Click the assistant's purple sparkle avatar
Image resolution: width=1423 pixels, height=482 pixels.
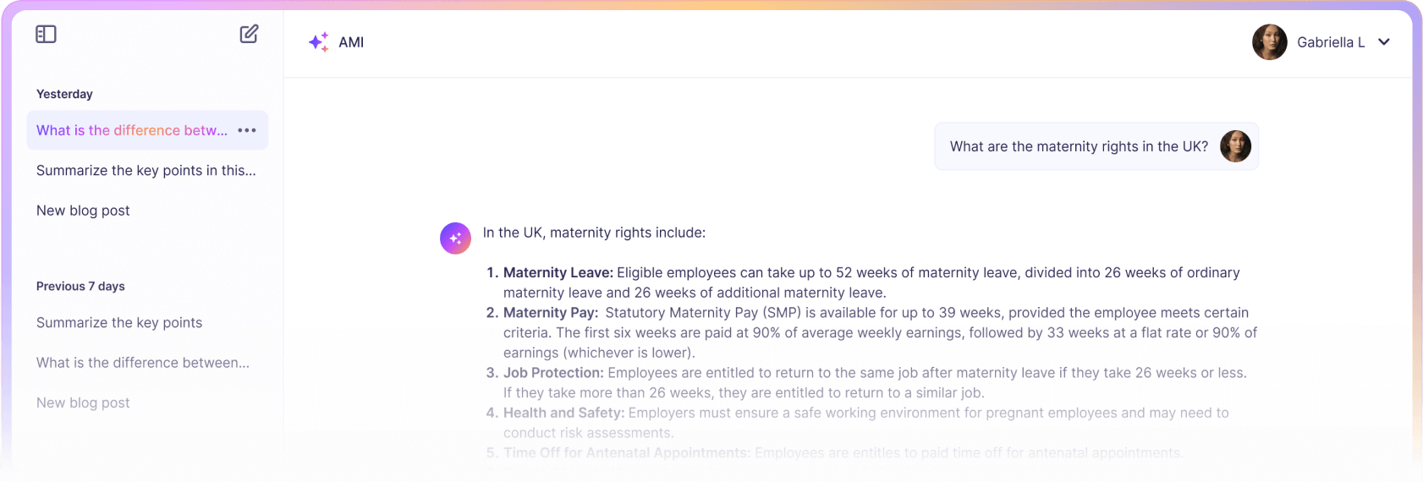(x=455, y=238)
